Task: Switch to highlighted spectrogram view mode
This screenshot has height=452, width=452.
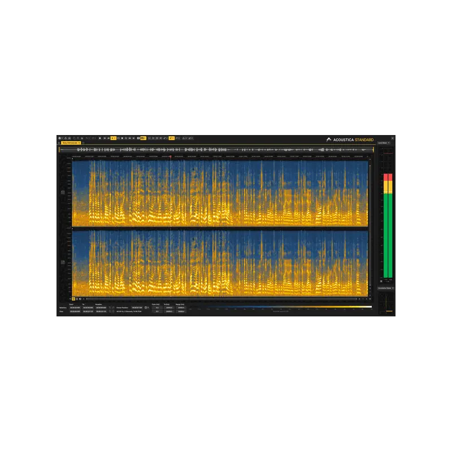Action: click(x=142, y=138)
